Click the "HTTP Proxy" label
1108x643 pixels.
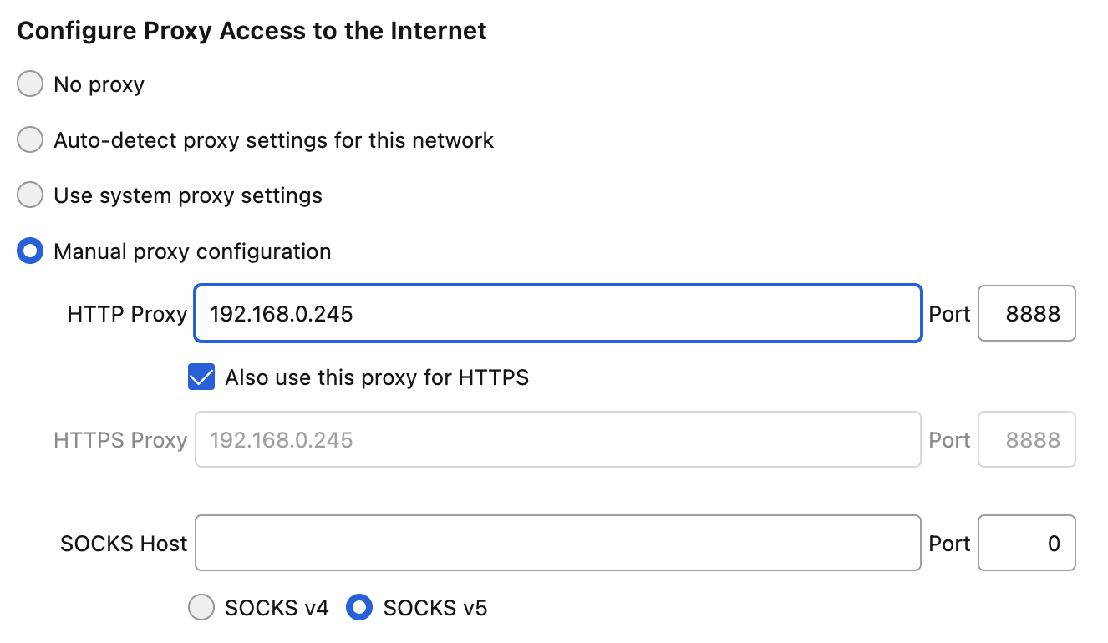click(126, 313)
